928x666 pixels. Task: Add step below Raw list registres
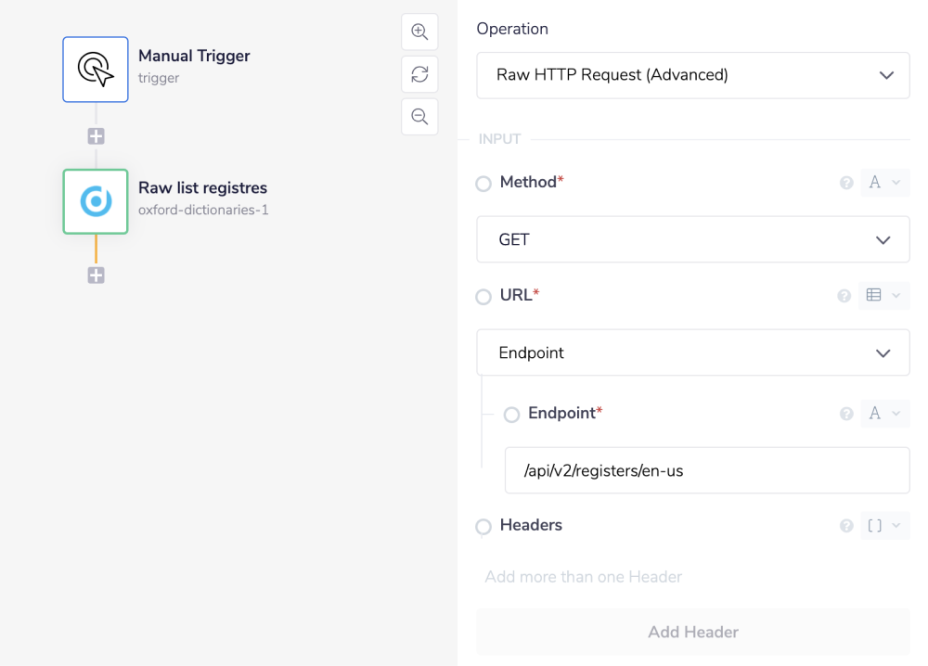(96, 275)
